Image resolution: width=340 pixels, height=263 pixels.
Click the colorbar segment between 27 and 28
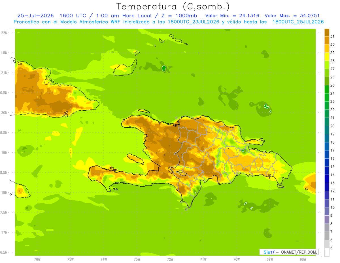click(327, 65)
